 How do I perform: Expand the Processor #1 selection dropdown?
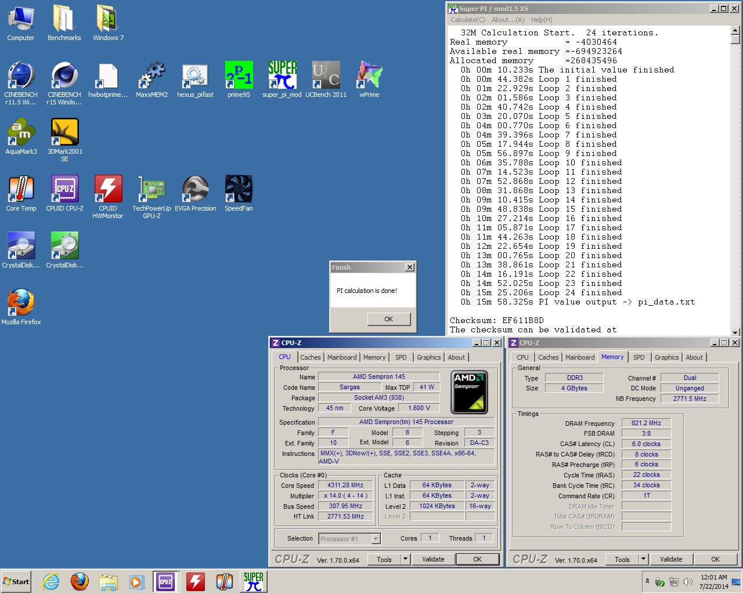[376, 539]
